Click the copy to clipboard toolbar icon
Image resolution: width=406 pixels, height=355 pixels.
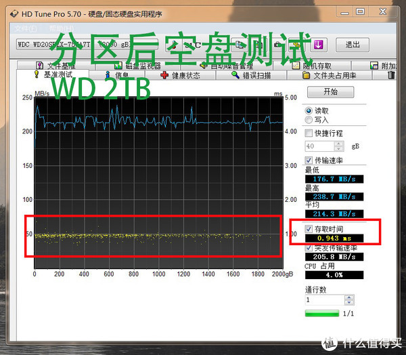click(x=240, y=45)
